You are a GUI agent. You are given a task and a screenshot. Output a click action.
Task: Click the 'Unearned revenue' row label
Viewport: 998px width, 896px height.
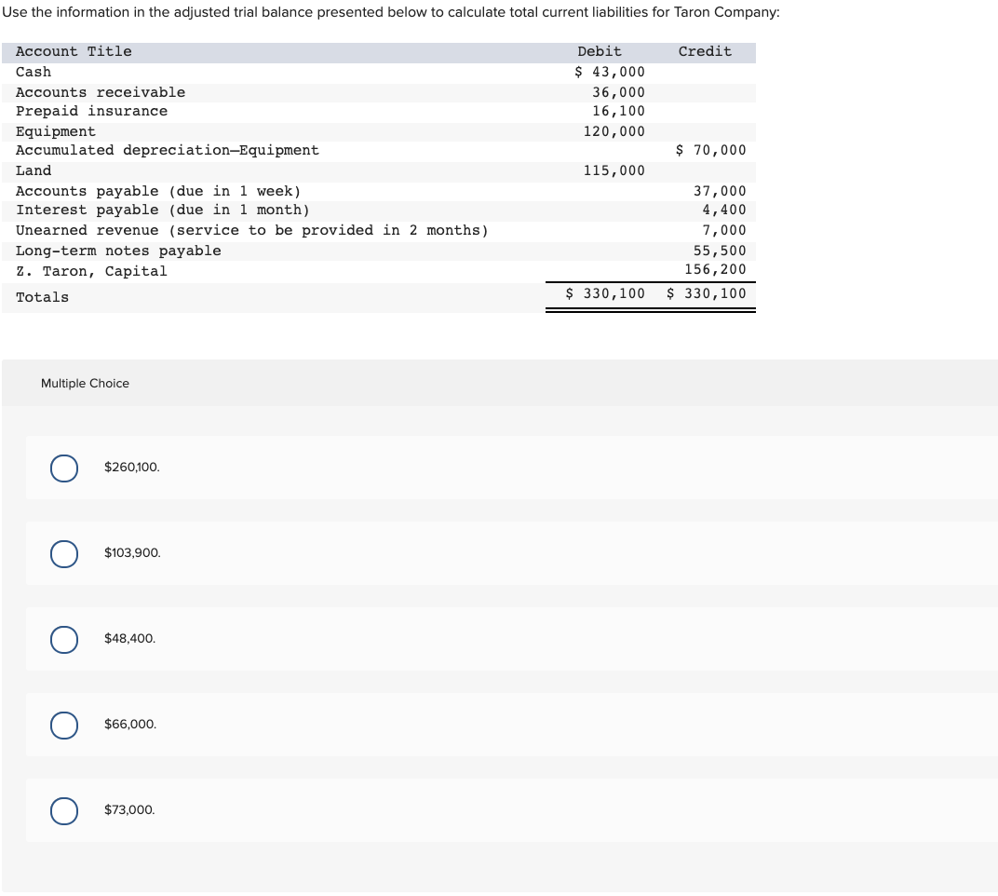point(252,231)
